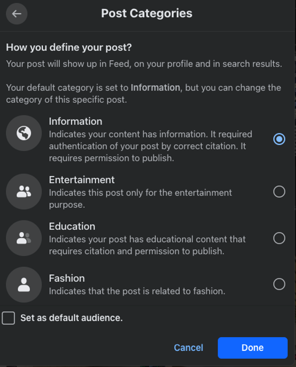The height and width of the screenshot is (367, 296).
Task: Click the Education category title
Action: (72, 226)
